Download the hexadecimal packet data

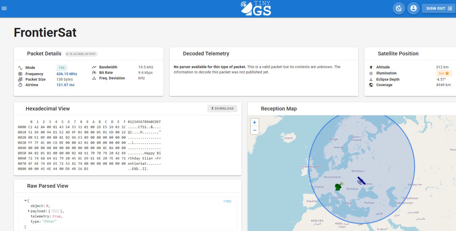point(222,108)
